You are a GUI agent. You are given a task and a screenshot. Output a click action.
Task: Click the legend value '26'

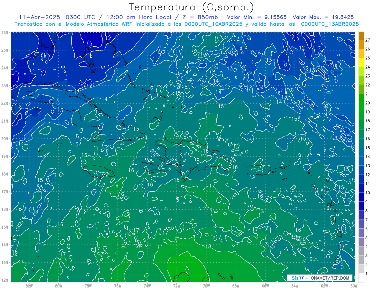368,49
